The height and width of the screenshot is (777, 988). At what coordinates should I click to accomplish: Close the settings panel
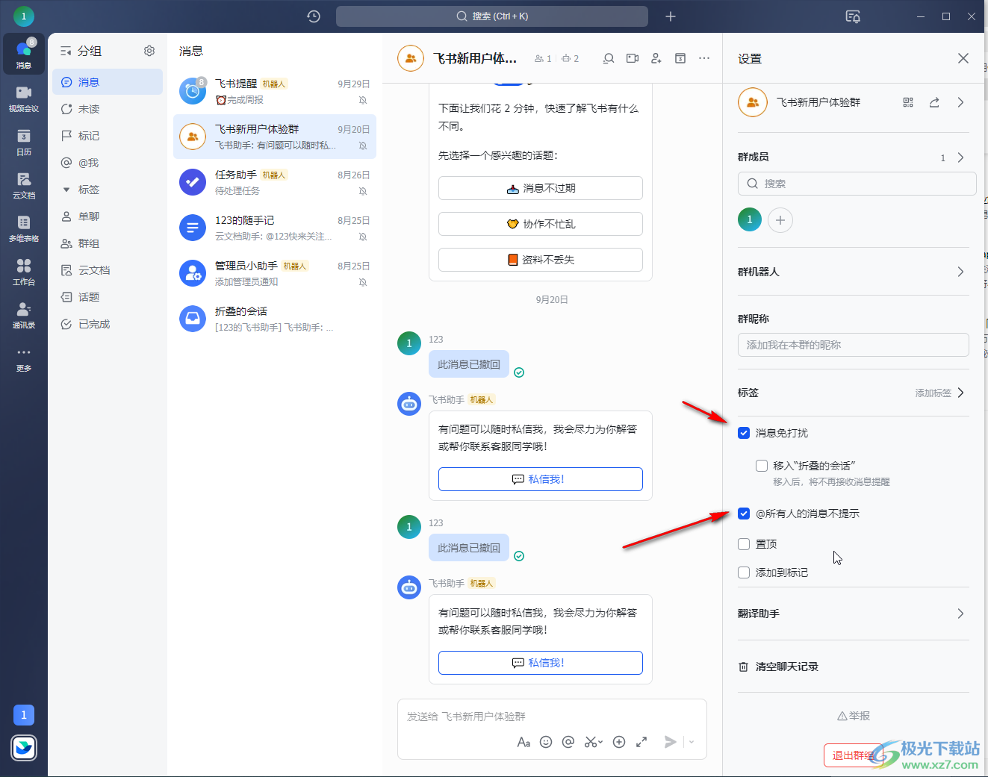(x=963, y=58)
